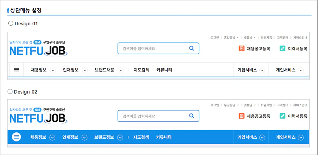
Task: Expand the 개인서비스 chevron in Design 01
Action: pos(301,70)
